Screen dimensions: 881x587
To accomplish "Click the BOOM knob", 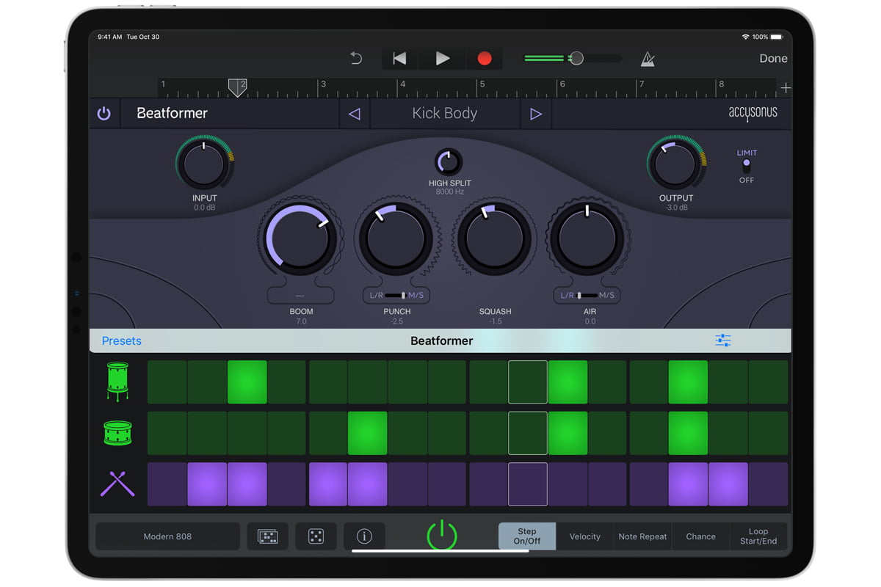I will (300, 239).
